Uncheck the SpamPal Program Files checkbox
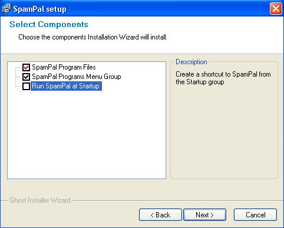284x228 pixels. pyautogui.click(x=26, y=67)
